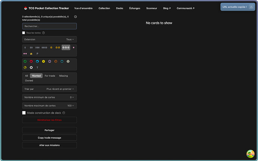This screenshot has height=161, width=258.
Task: Open help for Tous les textes
Action: coord(43,33)
